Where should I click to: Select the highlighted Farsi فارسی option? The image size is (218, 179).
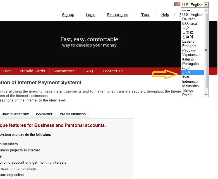(x=192, y=72)
